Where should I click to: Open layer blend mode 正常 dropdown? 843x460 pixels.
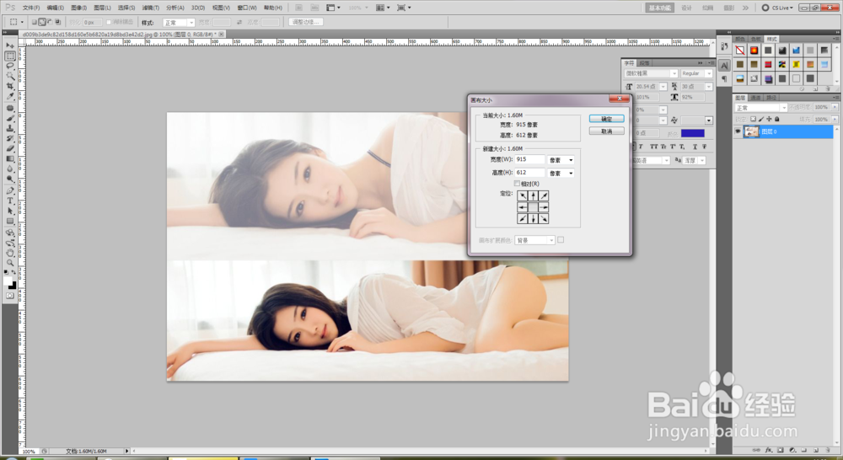click(760, 108)
